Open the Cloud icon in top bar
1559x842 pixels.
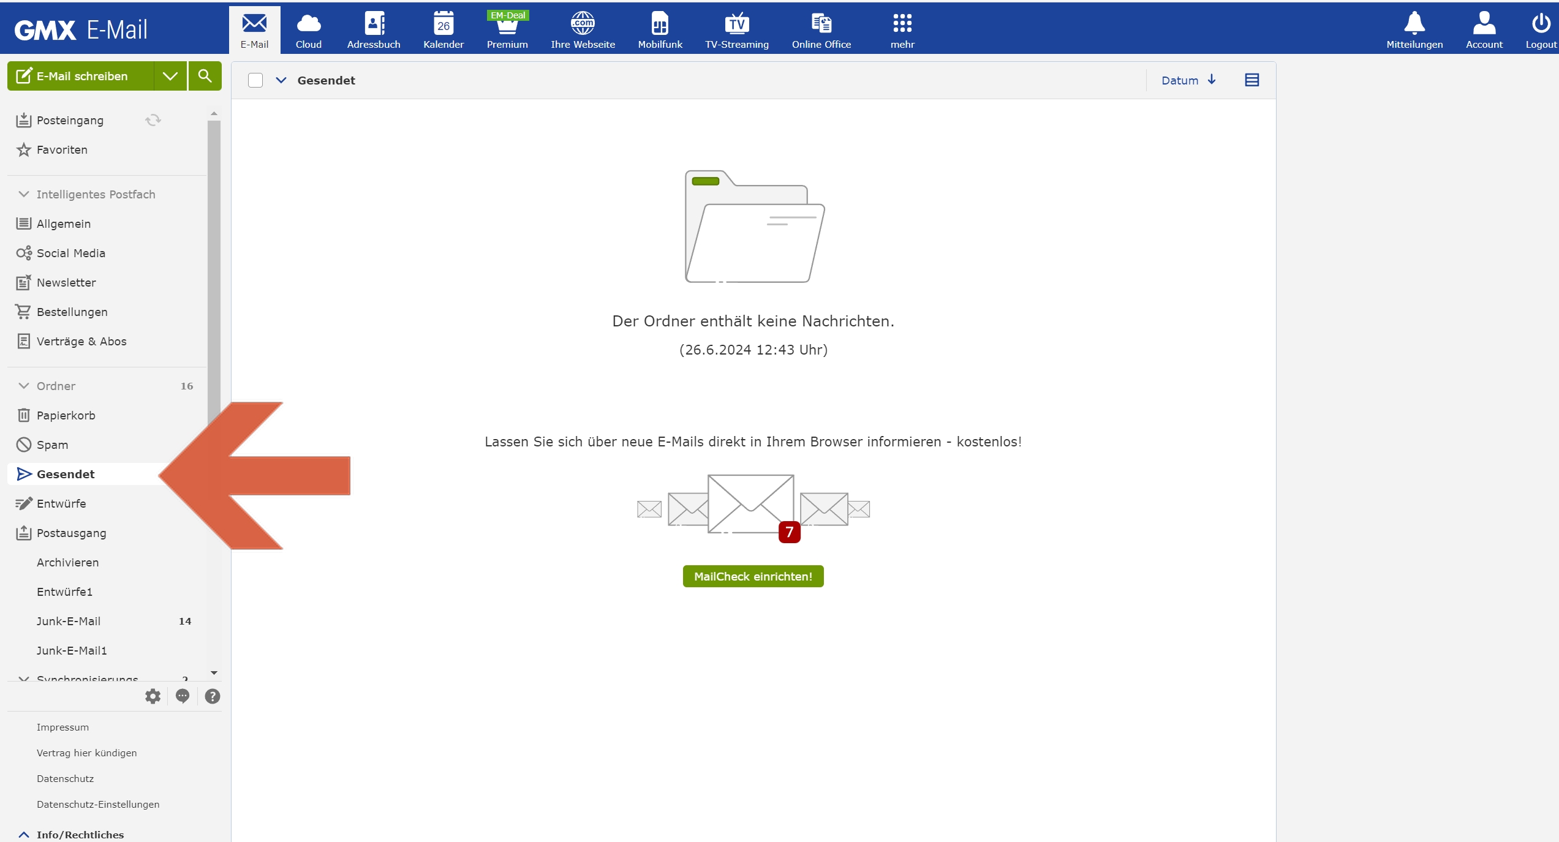[x=308, y=29]
